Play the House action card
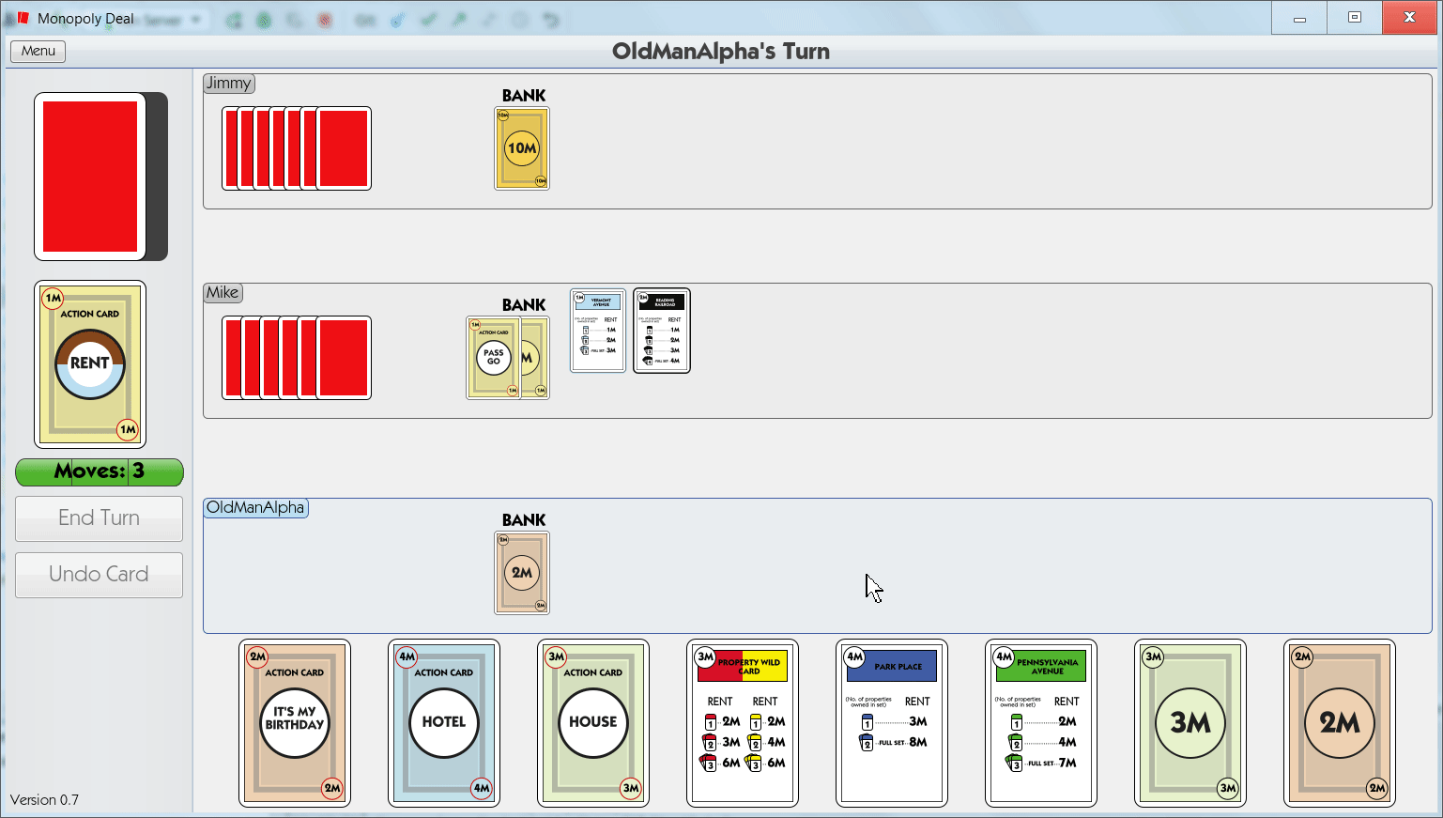This screenshot has height=818, width=1443. [593, 723]
